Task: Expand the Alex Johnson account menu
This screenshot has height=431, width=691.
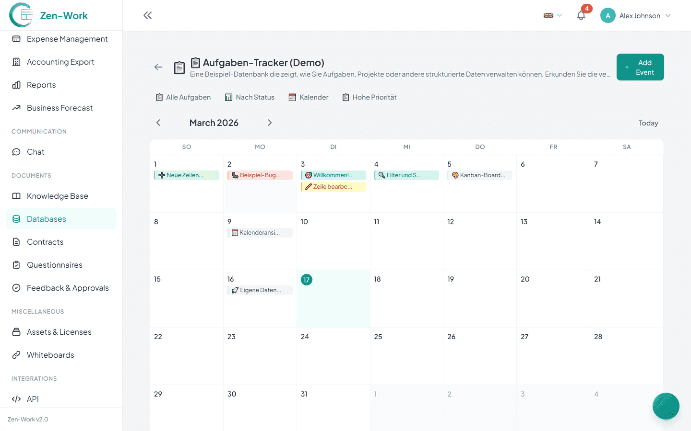Action: [x=635, y=15]
